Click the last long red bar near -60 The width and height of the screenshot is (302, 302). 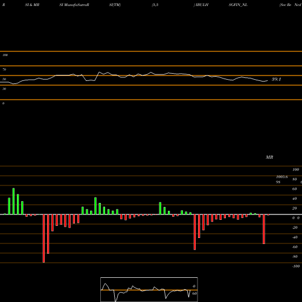pos(264,229)
